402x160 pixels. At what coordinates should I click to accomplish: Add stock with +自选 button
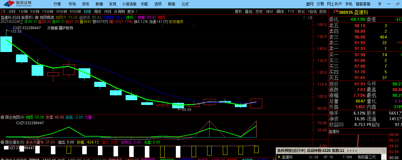(x=312, y=11)
